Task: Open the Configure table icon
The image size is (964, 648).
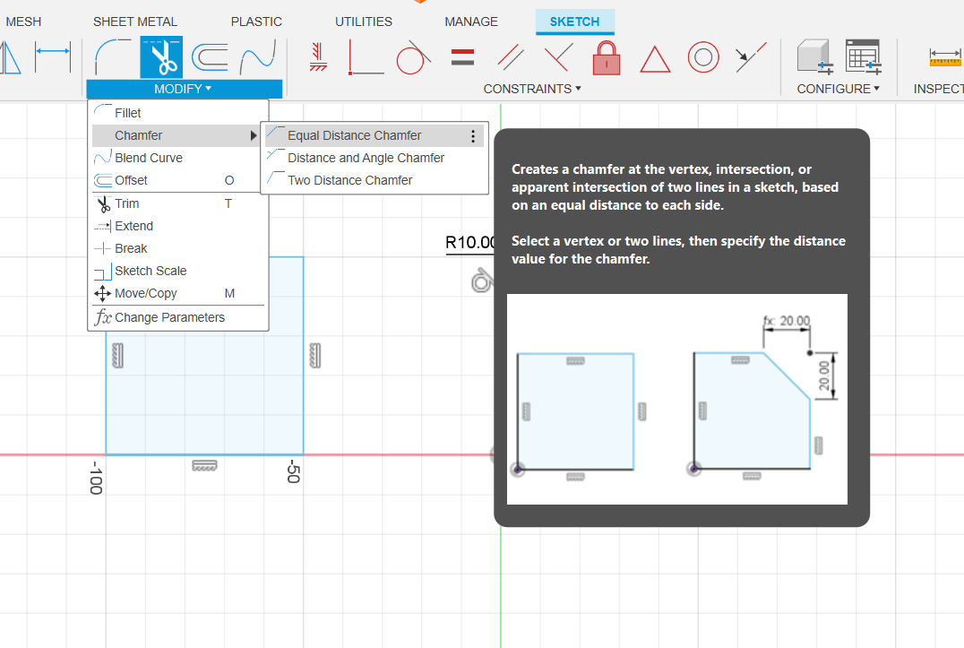Action: (x=863, y=57)
